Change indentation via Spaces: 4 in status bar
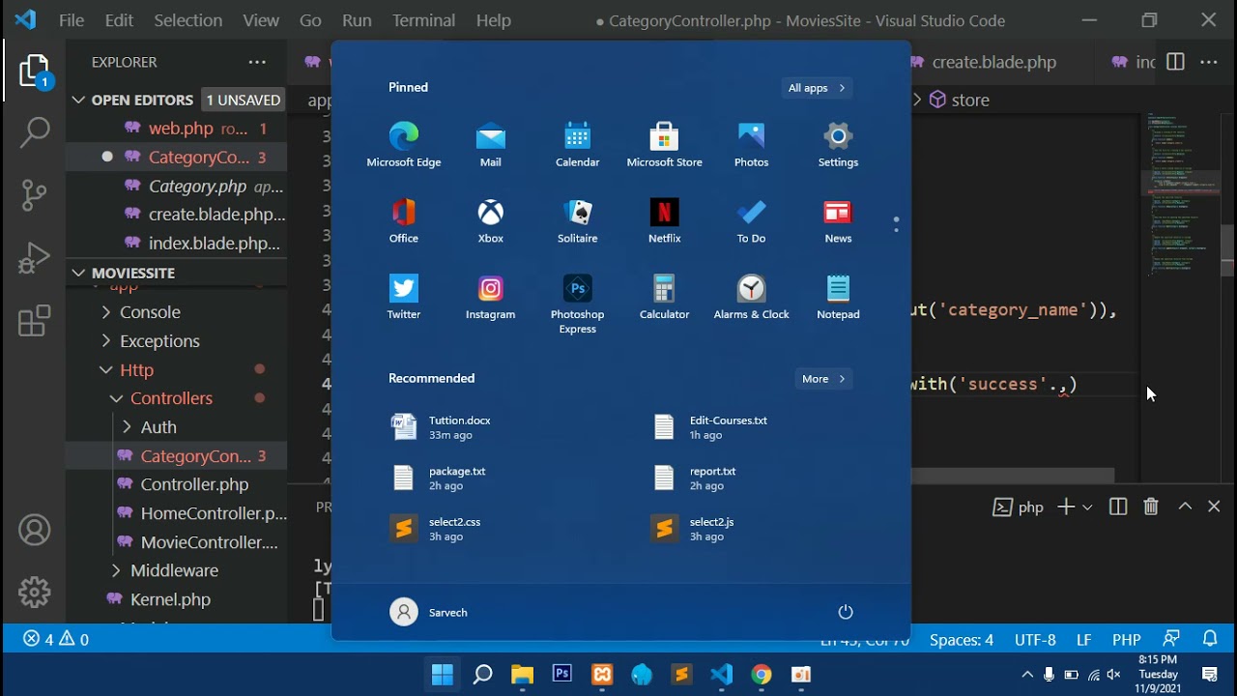The image size is (1237, 696). pos(962,640)
